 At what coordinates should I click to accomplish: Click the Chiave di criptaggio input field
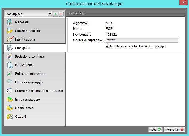pos(142,40)
